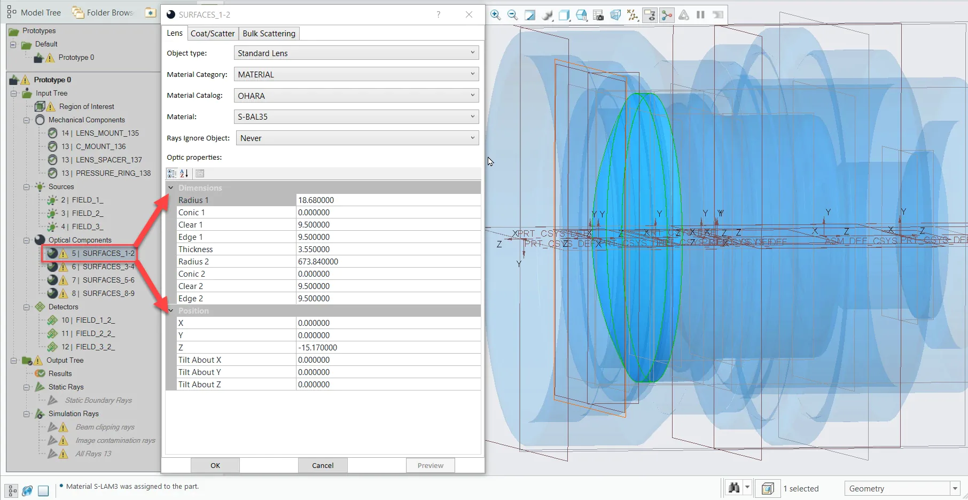Click the Radius 2 value 673.840000

coord(388,261)
